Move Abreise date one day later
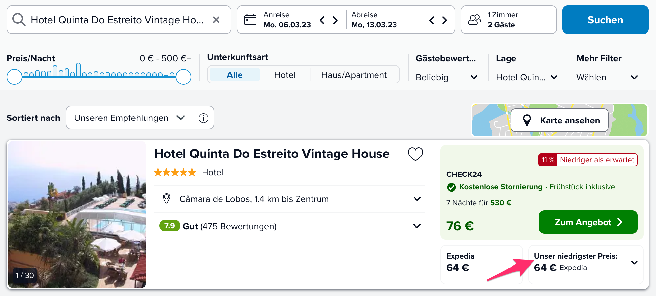656x296 pixels. pos(445,20)
